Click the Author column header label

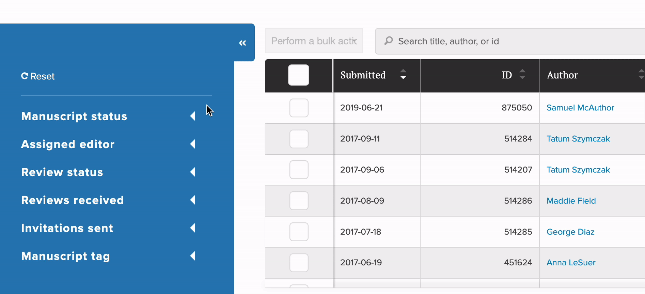click(562, 75)
